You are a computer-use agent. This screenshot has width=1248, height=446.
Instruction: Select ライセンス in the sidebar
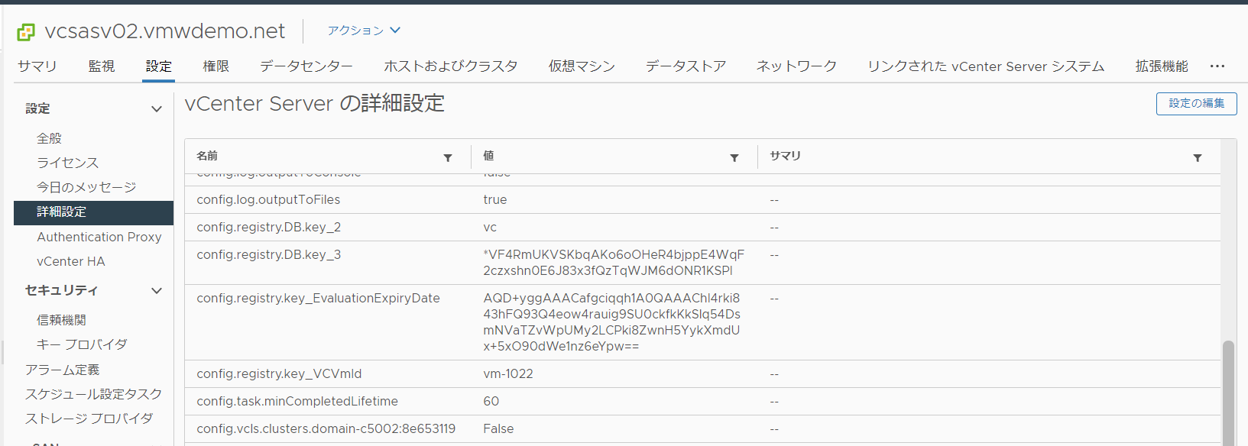[x=68, y=163]
